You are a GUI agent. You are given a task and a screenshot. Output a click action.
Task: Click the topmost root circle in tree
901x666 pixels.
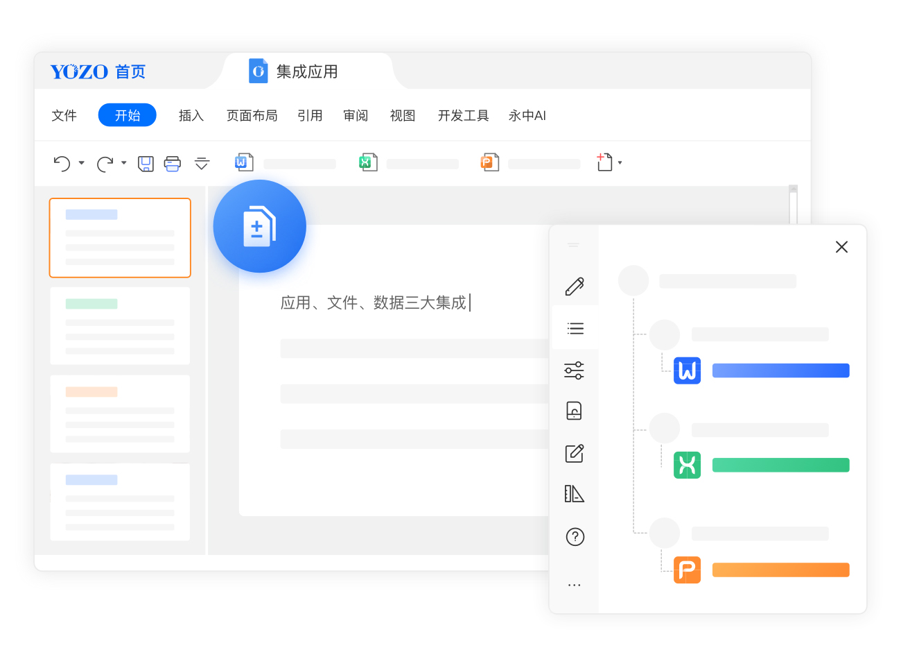(x=633, y=281)
